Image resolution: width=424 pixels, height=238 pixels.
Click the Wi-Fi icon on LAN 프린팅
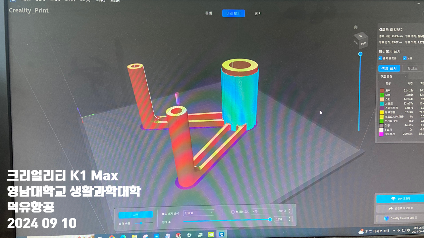click(394, 199)
